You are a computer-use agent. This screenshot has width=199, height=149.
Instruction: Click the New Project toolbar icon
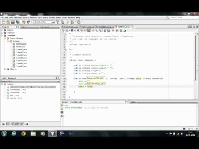tap(8, 22)
